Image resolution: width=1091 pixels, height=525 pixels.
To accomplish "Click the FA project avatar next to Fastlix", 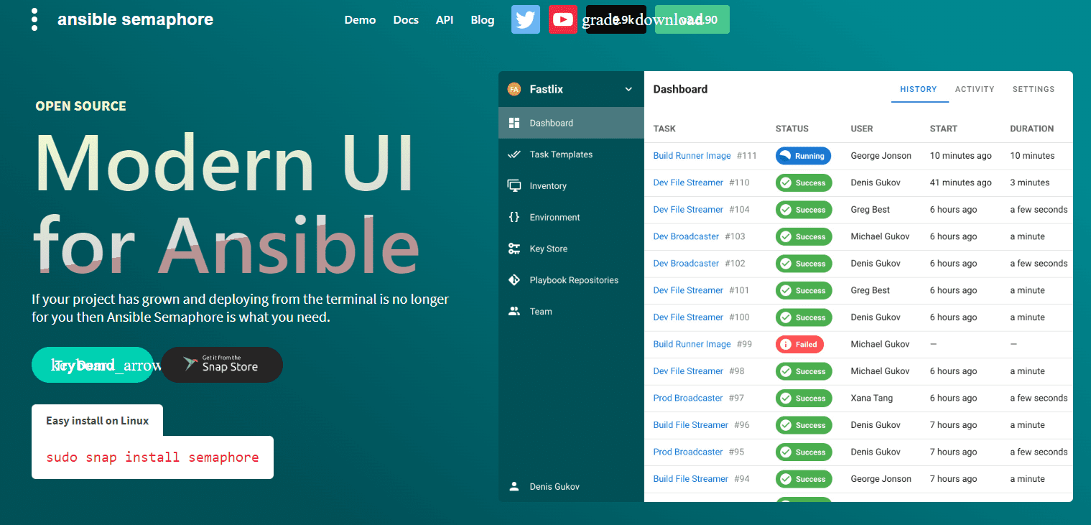I will (x=514, y=89).
